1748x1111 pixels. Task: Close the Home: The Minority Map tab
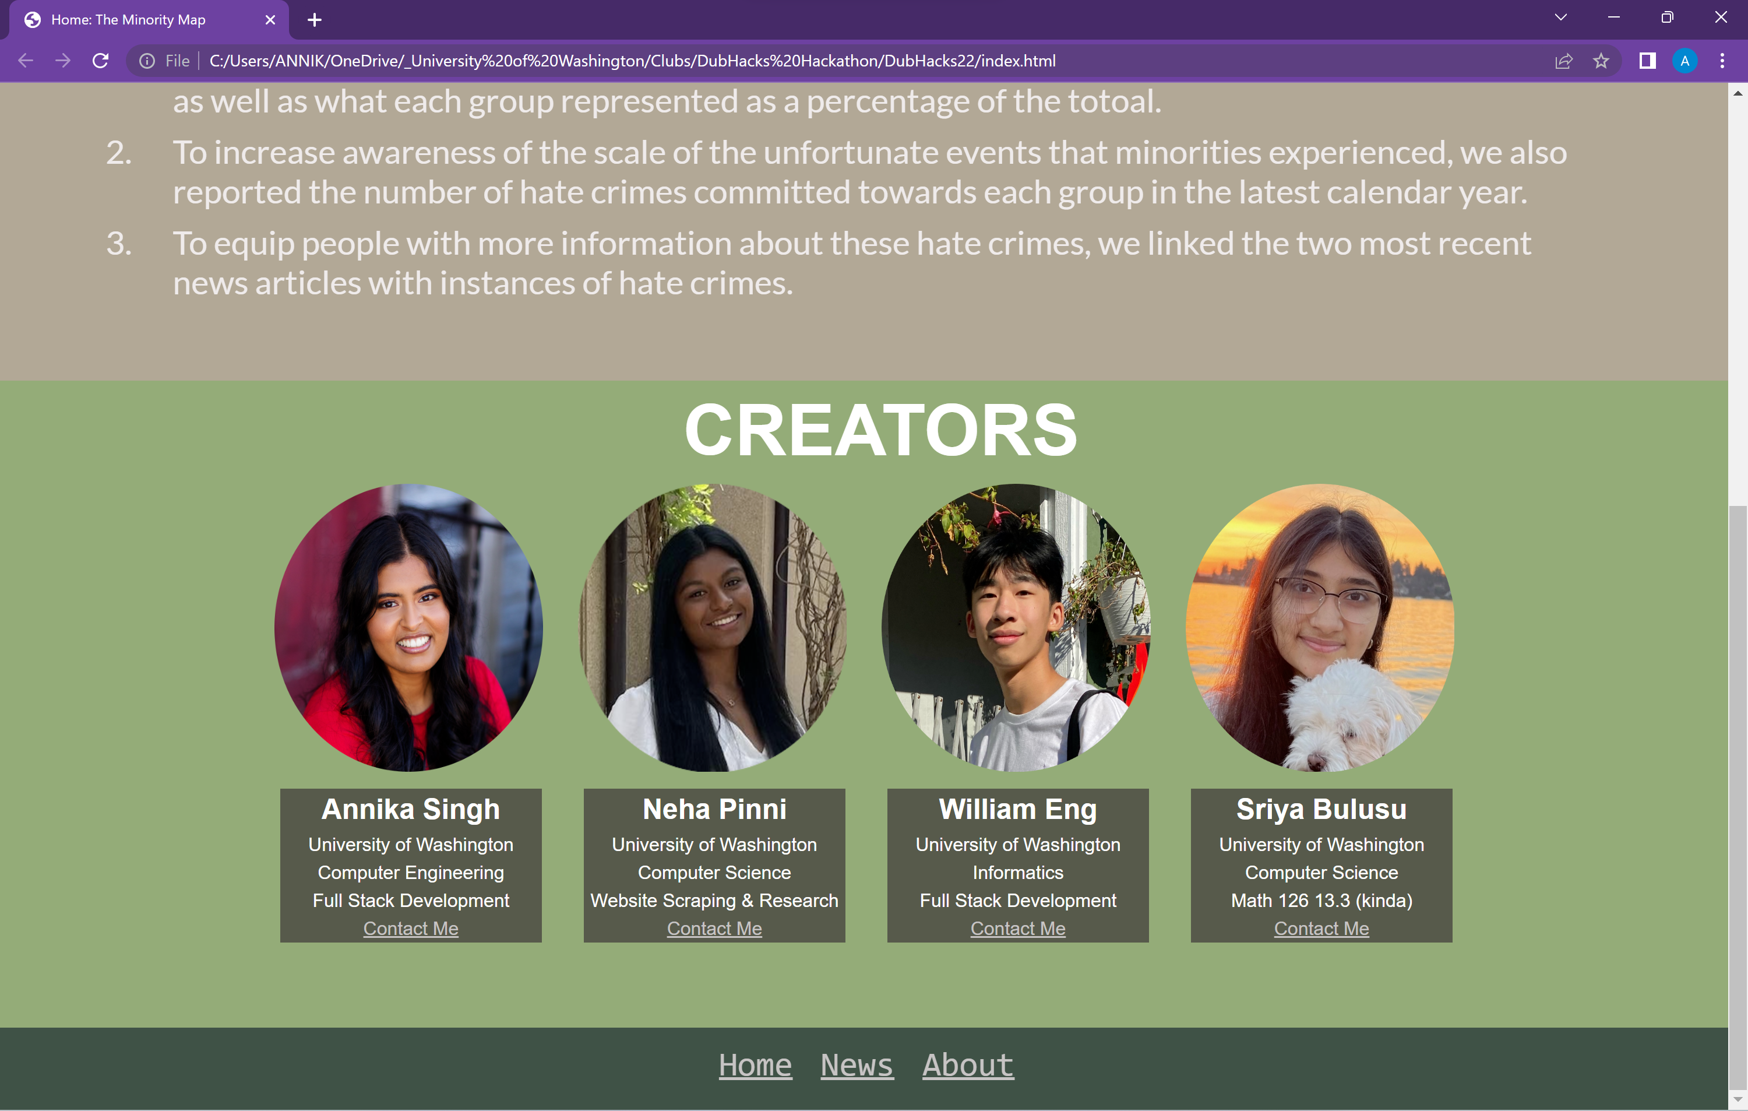[270, 20]
